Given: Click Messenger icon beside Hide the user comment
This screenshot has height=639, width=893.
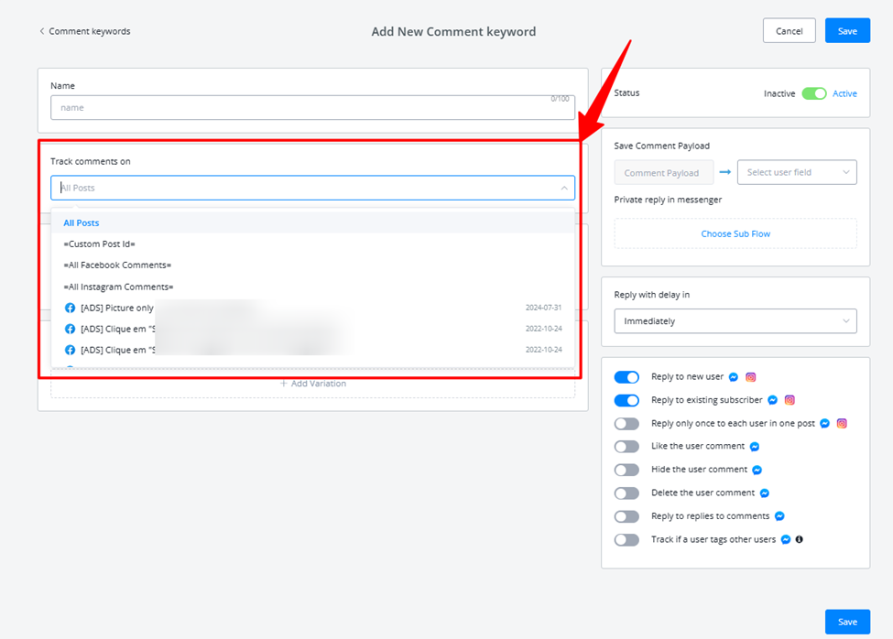Looking at the screenshot, I should 757,470.
